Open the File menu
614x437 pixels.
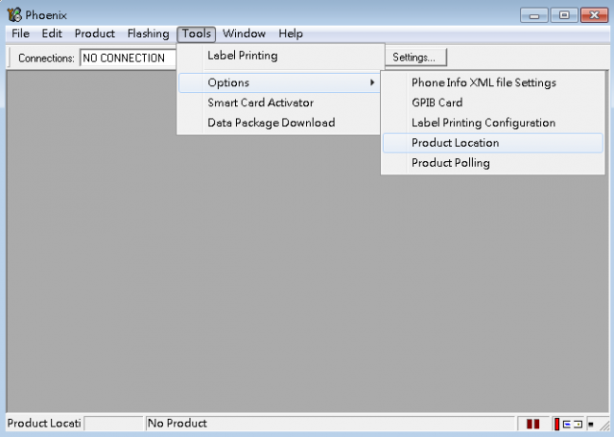tap(20, 34)
